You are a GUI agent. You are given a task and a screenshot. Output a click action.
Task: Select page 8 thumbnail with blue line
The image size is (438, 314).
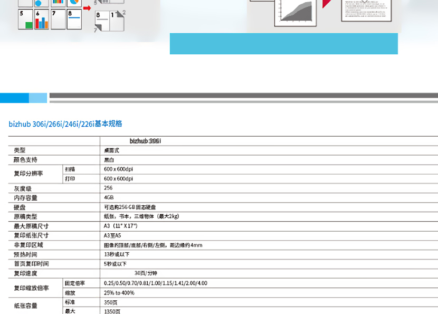click(74, 19)
